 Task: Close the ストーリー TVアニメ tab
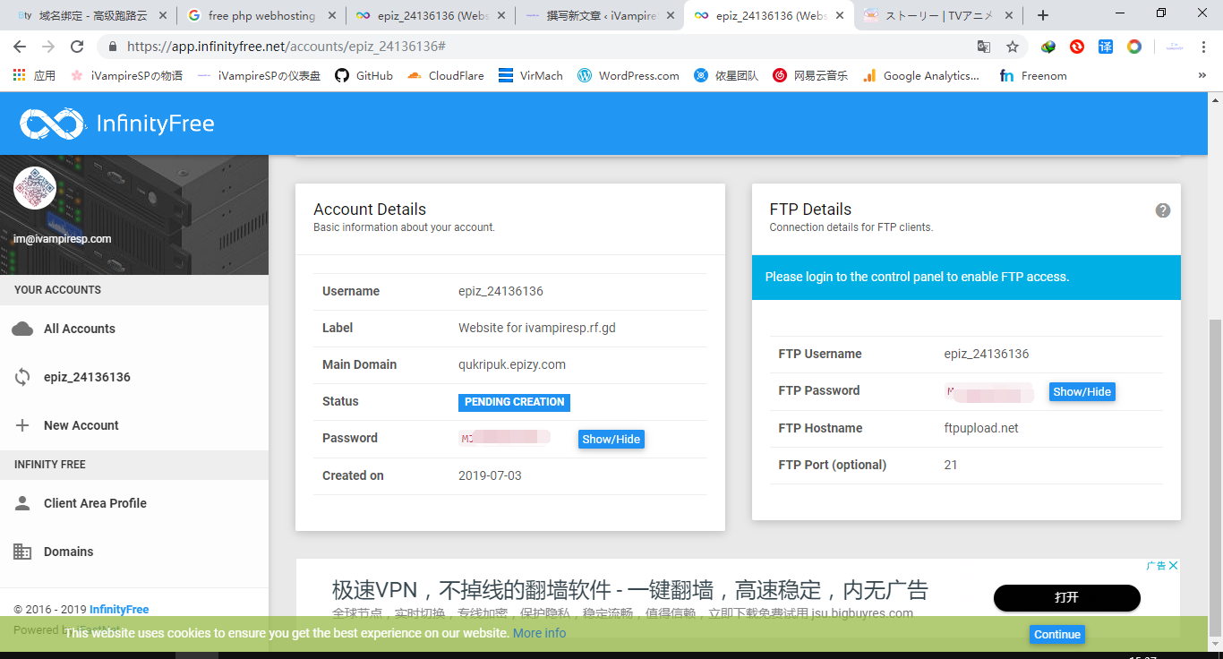click(x=1009, y=15)
